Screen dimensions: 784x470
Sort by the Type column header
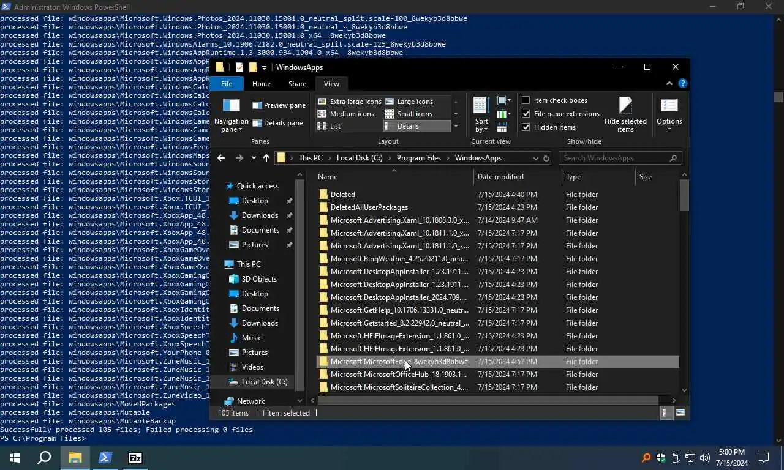point(598,177)
